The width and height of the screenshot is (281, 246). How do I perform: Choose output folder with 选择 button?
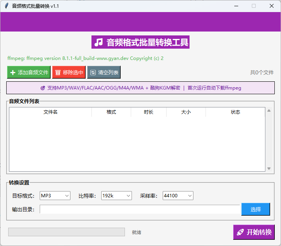256,209
